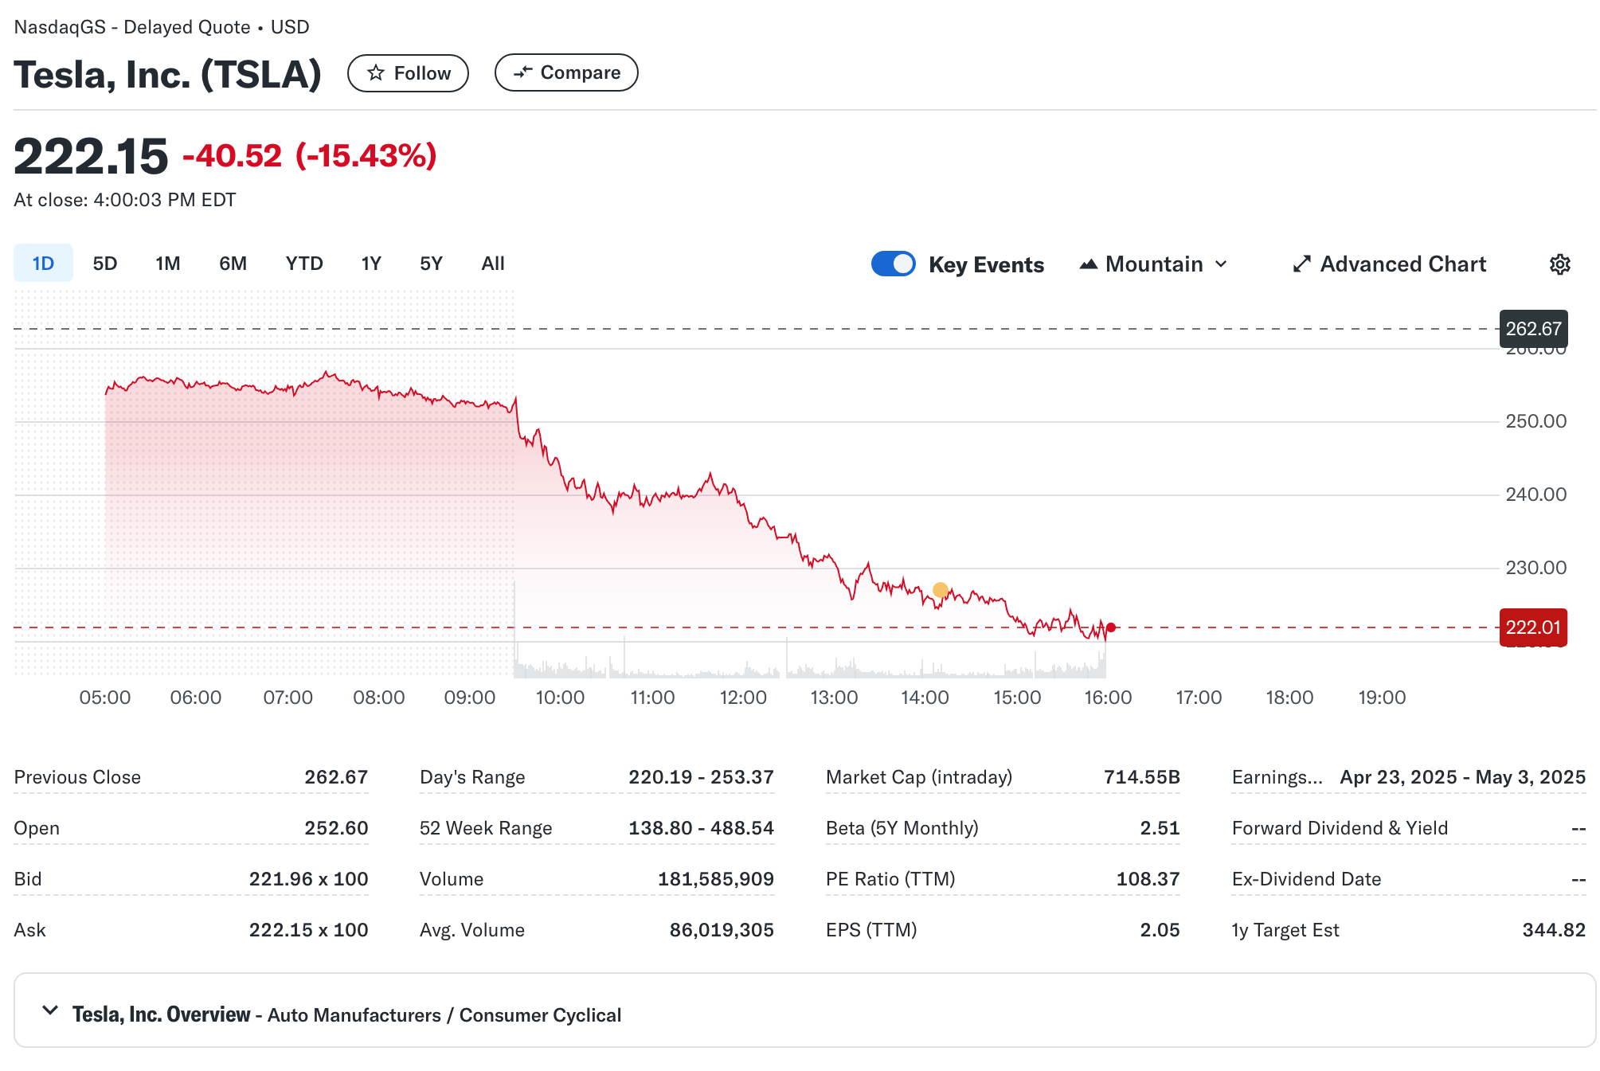Select the 5Y range tab

tap(431, 263)
